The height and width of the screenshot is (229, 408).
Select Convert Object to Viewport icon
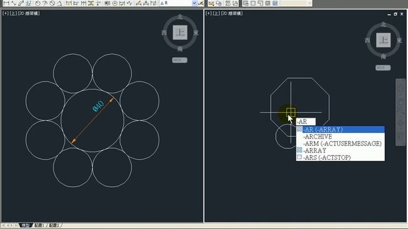pyautogui.click(x=268, y=3)
